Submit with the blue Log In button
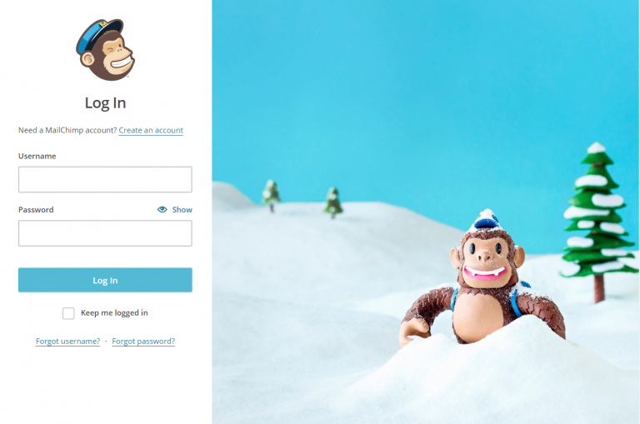 coord(105,280)
